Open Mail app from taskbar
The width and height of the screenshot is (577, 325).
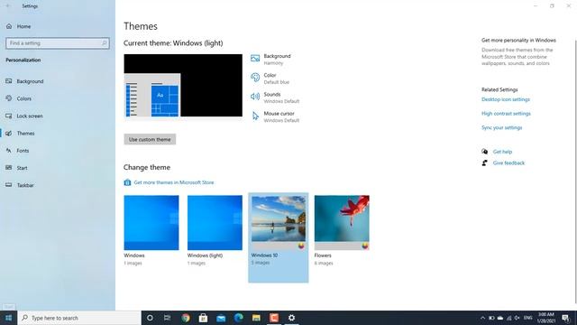(221, 318)
